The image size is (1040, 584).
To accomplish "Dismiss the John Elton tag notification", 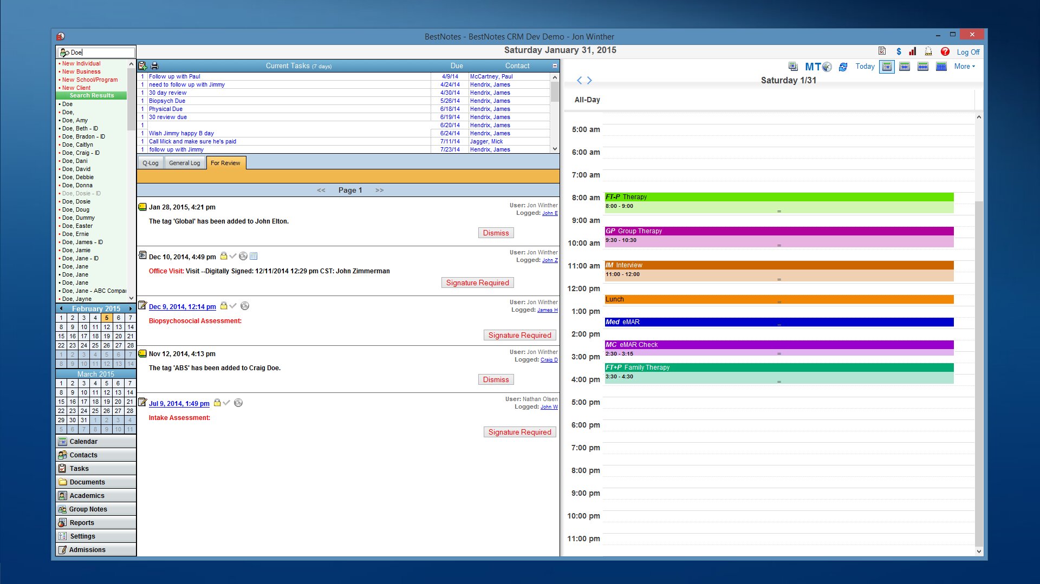I will (496, 233).
